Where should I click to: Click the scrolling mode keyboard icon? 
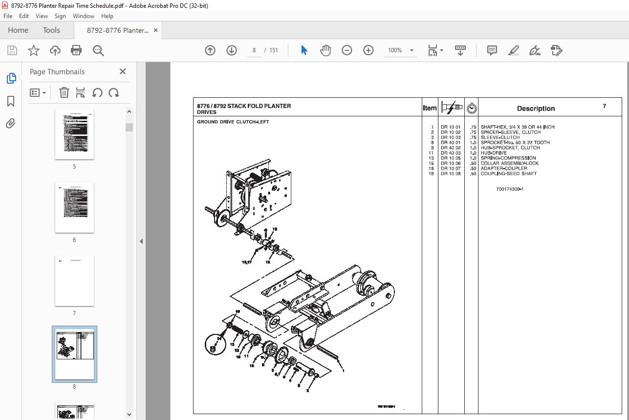(x=460, y=50)
